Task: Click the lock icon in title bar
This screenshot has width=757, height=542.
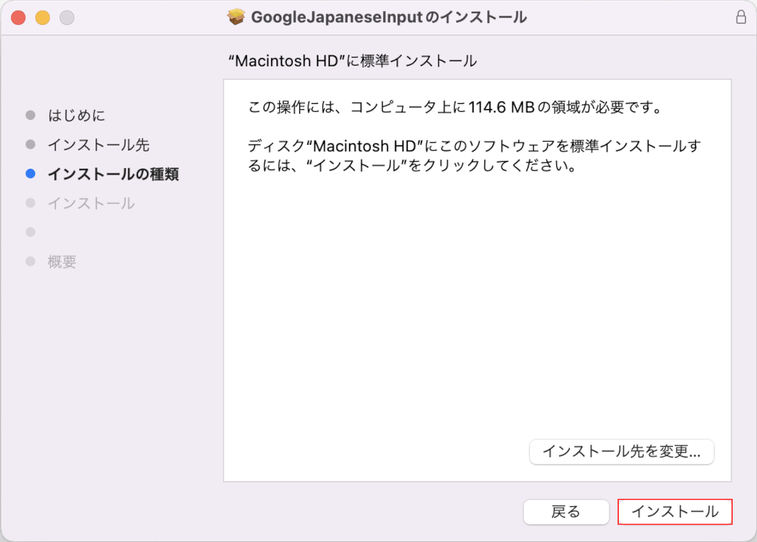Action: tap(741, 18)
